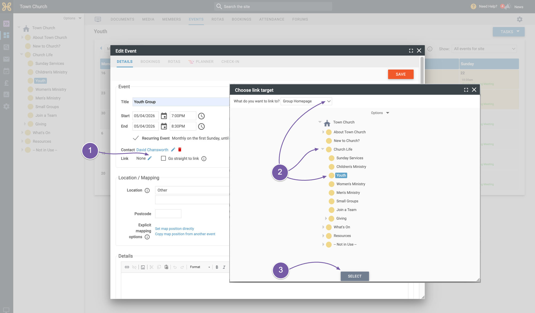Edit the event Link pencil icon
The height and width of the screenshot is (313, 535).
point(150,158)
